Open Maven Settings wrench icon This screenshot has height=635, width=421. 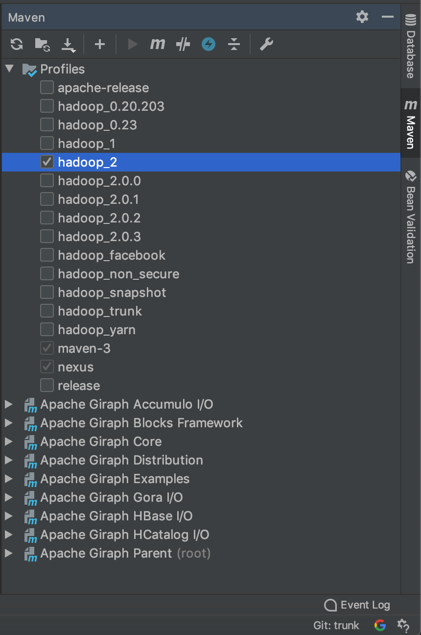pos(266,45)
